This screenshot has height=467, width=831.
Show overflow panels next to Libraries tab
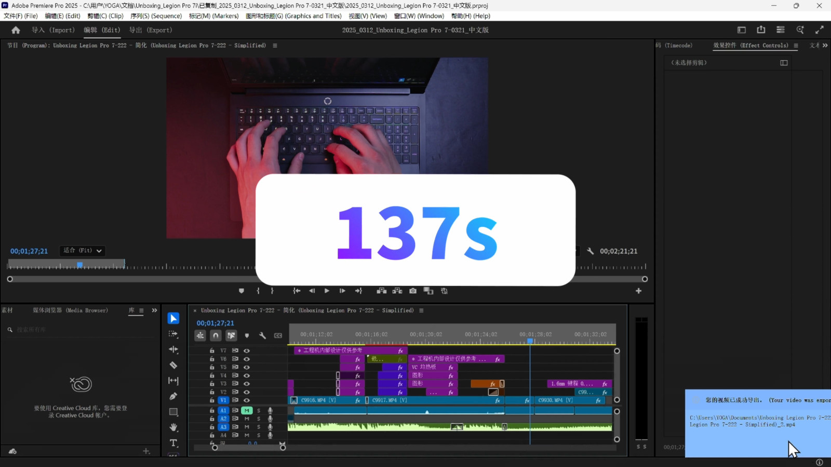[x=154, y=310]
